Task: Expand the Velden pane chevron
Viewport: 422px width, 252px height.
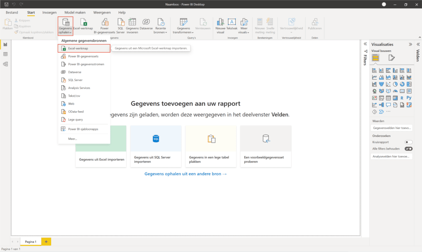Action: 418,44
